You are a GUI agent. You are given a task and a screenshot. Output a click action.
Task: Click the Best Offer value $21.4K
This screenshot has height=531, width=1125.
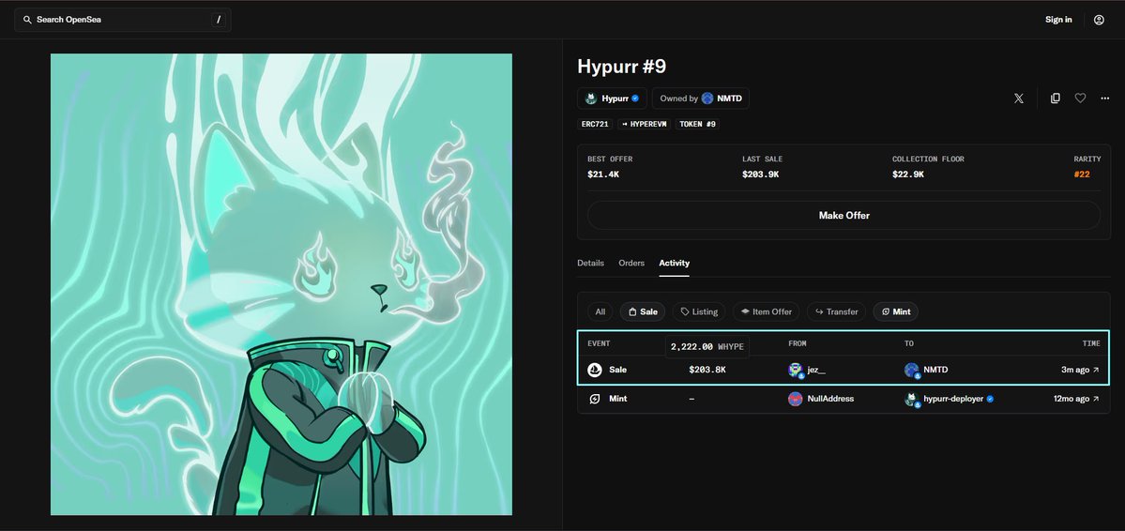602,174
